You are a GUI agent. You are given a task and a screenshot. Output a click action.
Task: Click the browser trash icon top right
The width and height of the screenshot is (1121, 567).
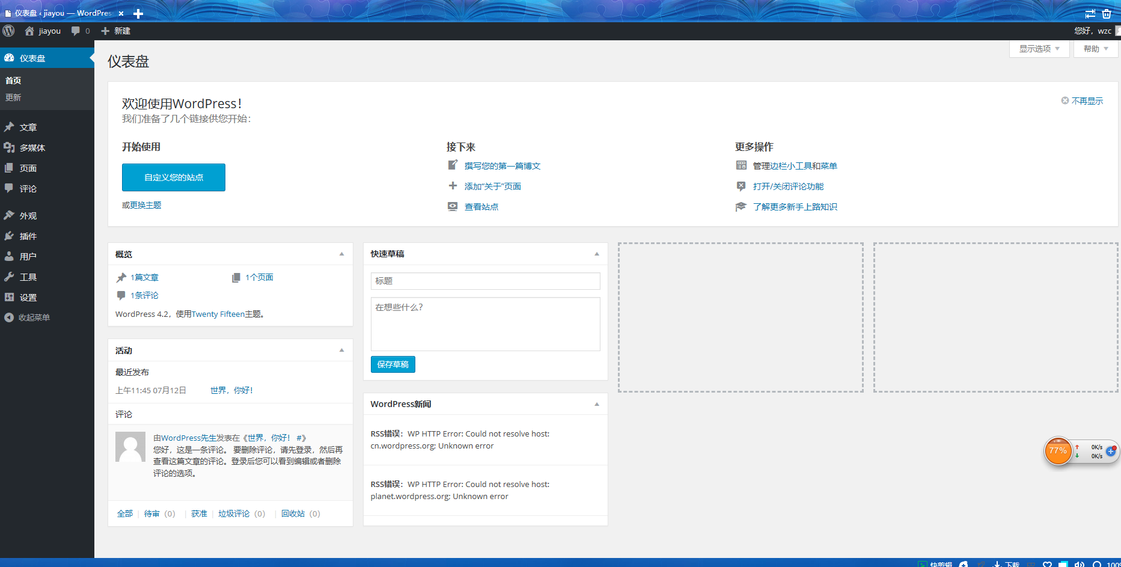pyautogui.click(x=1107, y=13)
